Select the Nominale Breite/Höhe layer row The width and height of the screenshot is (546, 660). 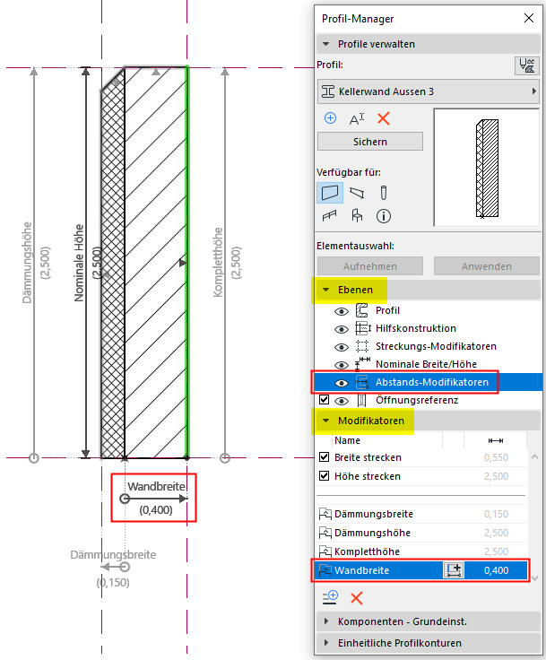(x=429, y=364)
